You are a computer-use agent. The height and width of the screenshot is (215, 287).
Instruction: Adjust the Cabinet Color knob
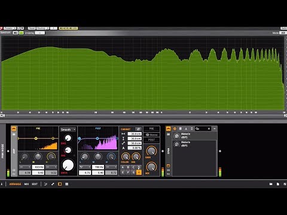pos(126,156)
